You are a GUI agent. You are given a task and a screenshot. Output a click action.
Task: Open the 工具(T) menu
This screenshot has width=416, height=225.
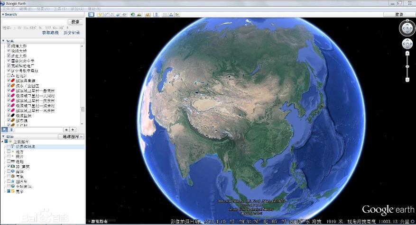[60, 9]
